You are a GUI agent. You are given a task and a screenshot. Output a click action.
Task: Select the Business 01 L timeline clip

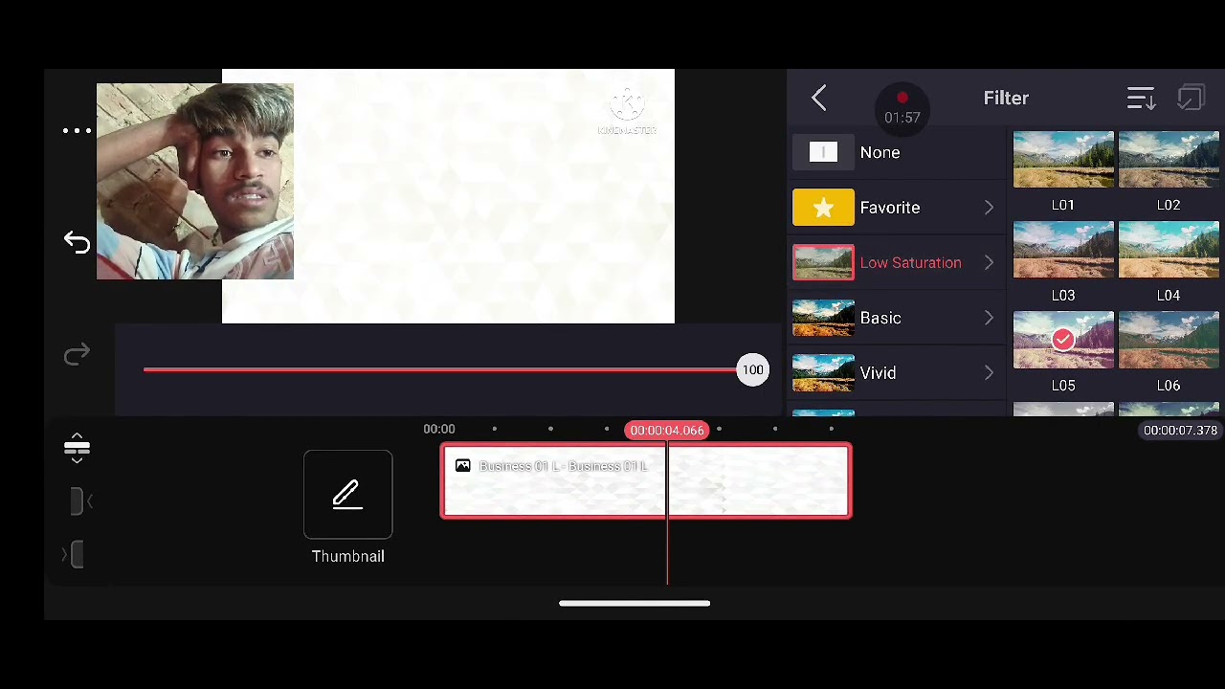646,480
